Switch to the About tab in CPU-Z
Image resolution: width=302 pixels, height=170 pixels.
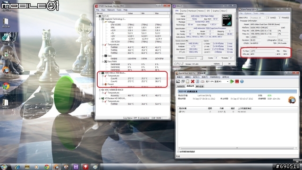point(223,11)
